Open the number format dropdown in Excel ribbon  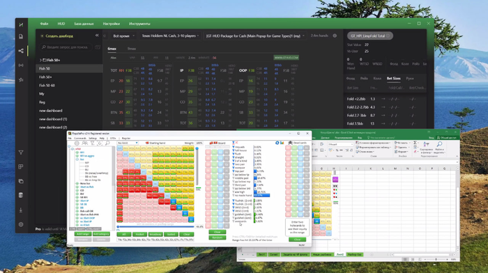(x=340, y=145)
